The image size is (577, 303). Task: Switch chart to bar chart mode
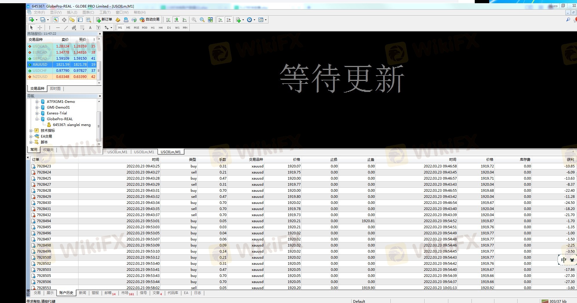pos(168,20)
